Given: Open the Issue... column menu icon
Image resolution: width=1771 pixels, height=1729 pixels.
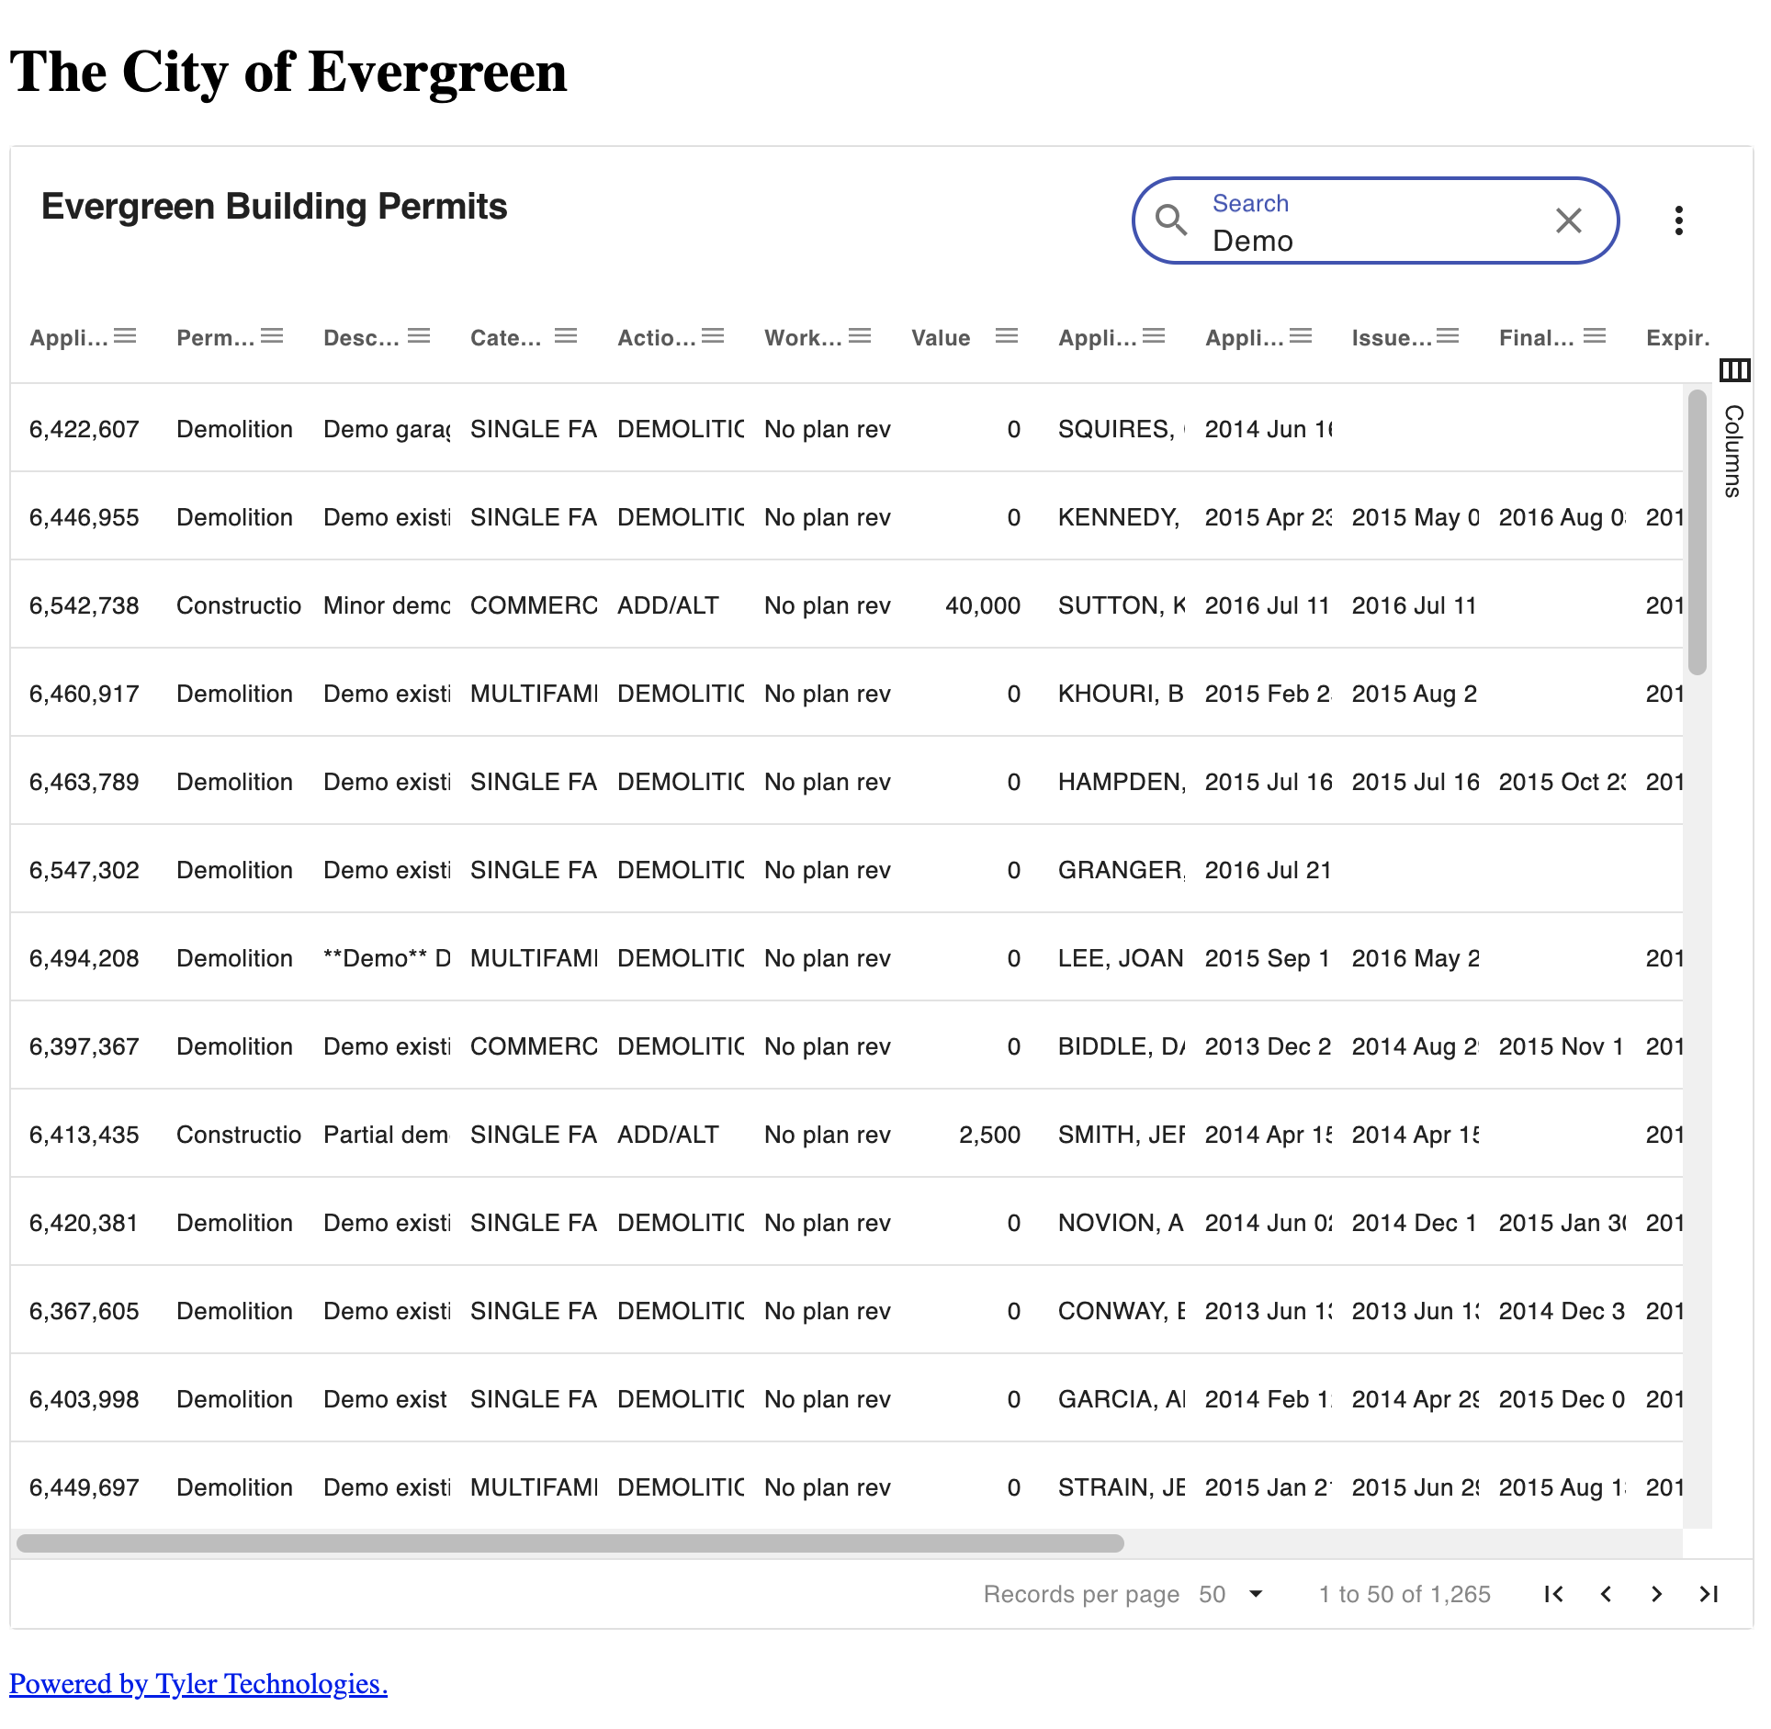Looking at the screenshot, I should pos(1448,336).
